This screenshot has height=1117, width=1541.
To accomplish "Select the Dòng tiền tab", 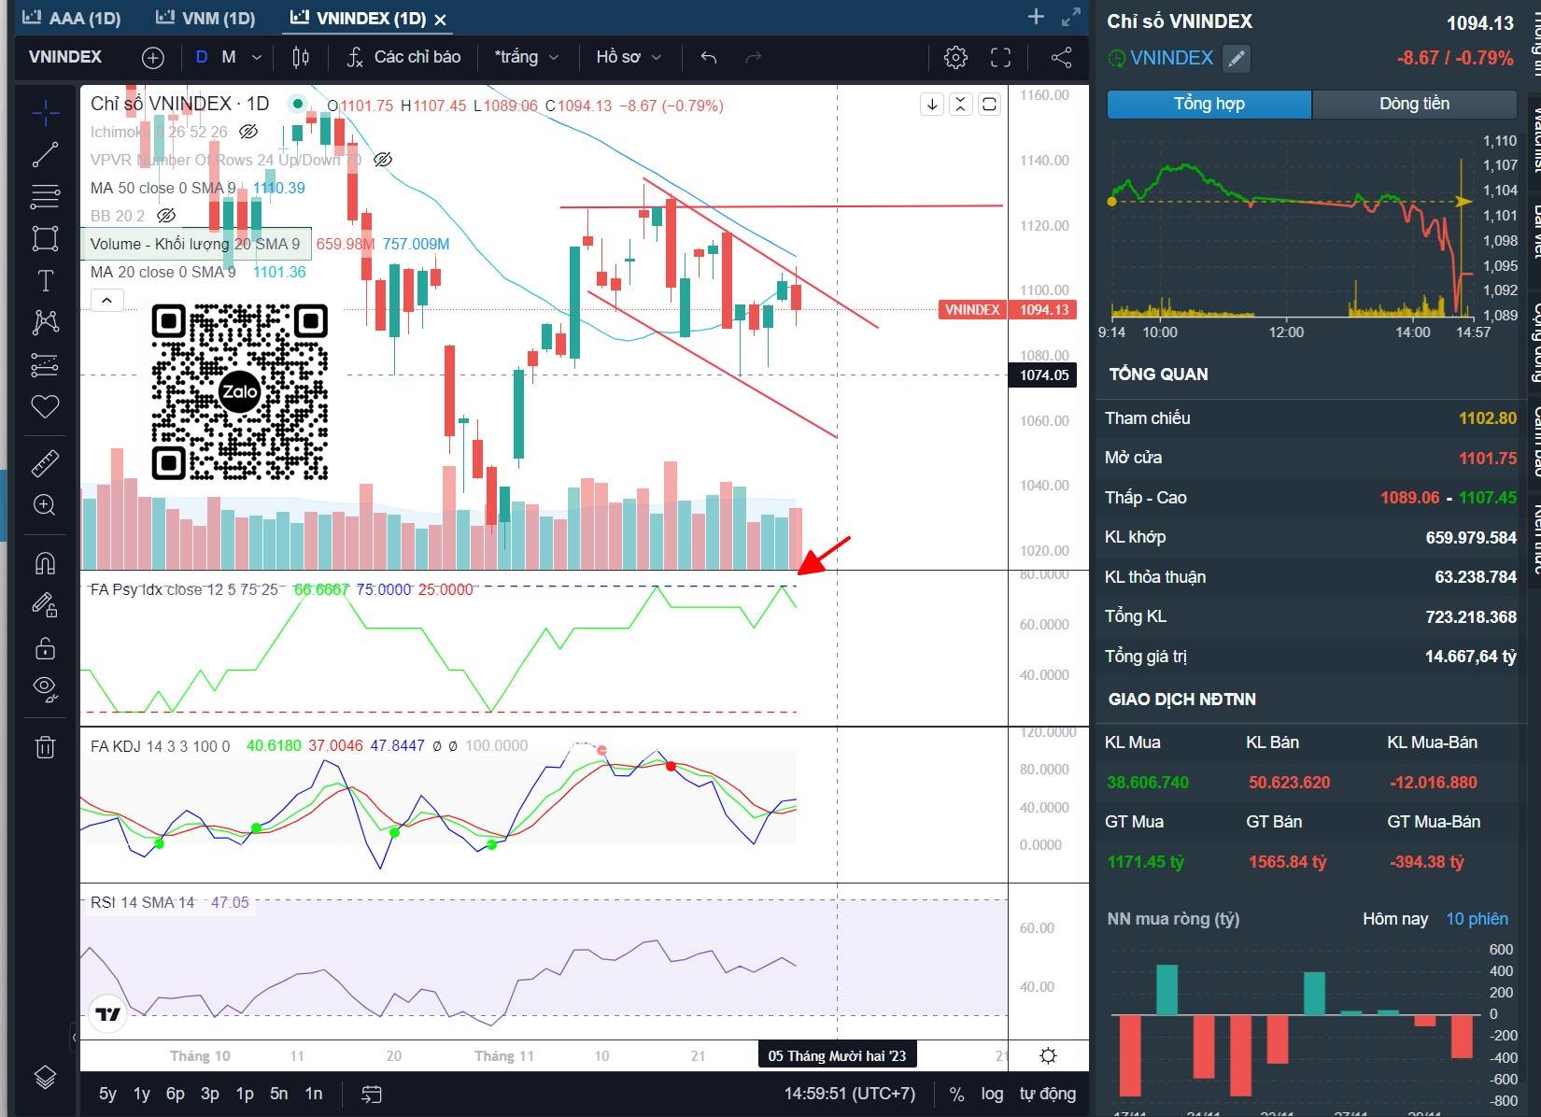I will click(x=1414, y=104).
